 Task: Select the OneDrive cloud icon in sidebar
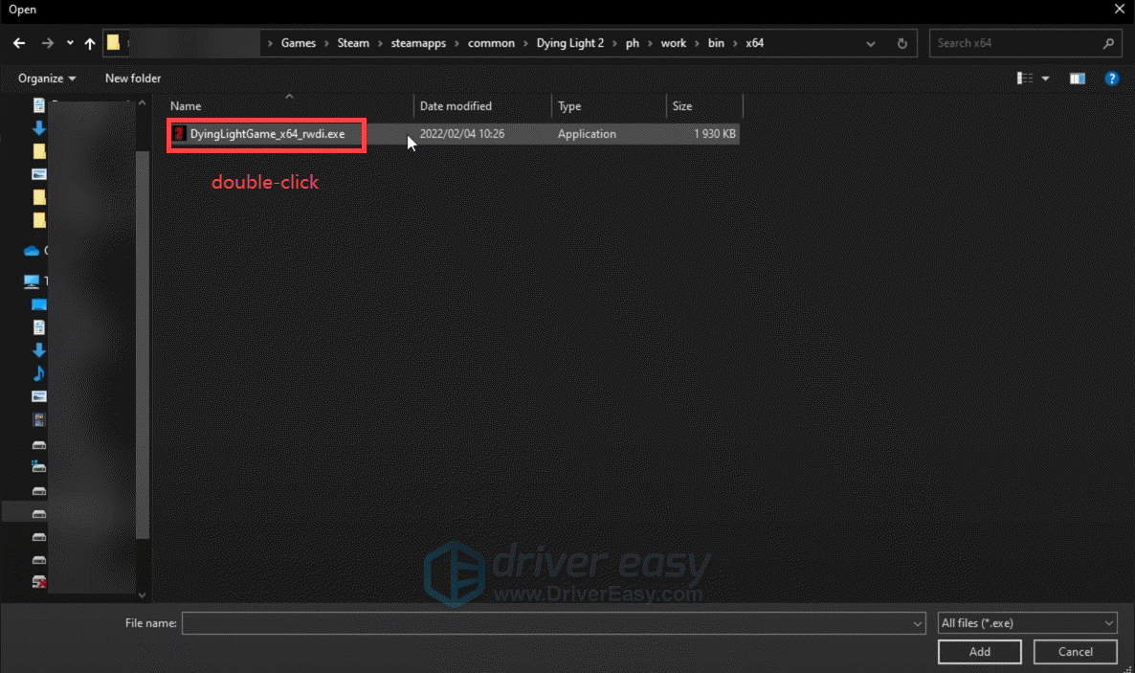tap(32, 251)
